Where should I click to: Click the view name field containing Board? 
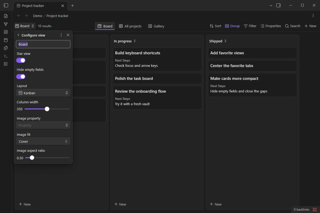pyautogui.click(x=43, y=44)
